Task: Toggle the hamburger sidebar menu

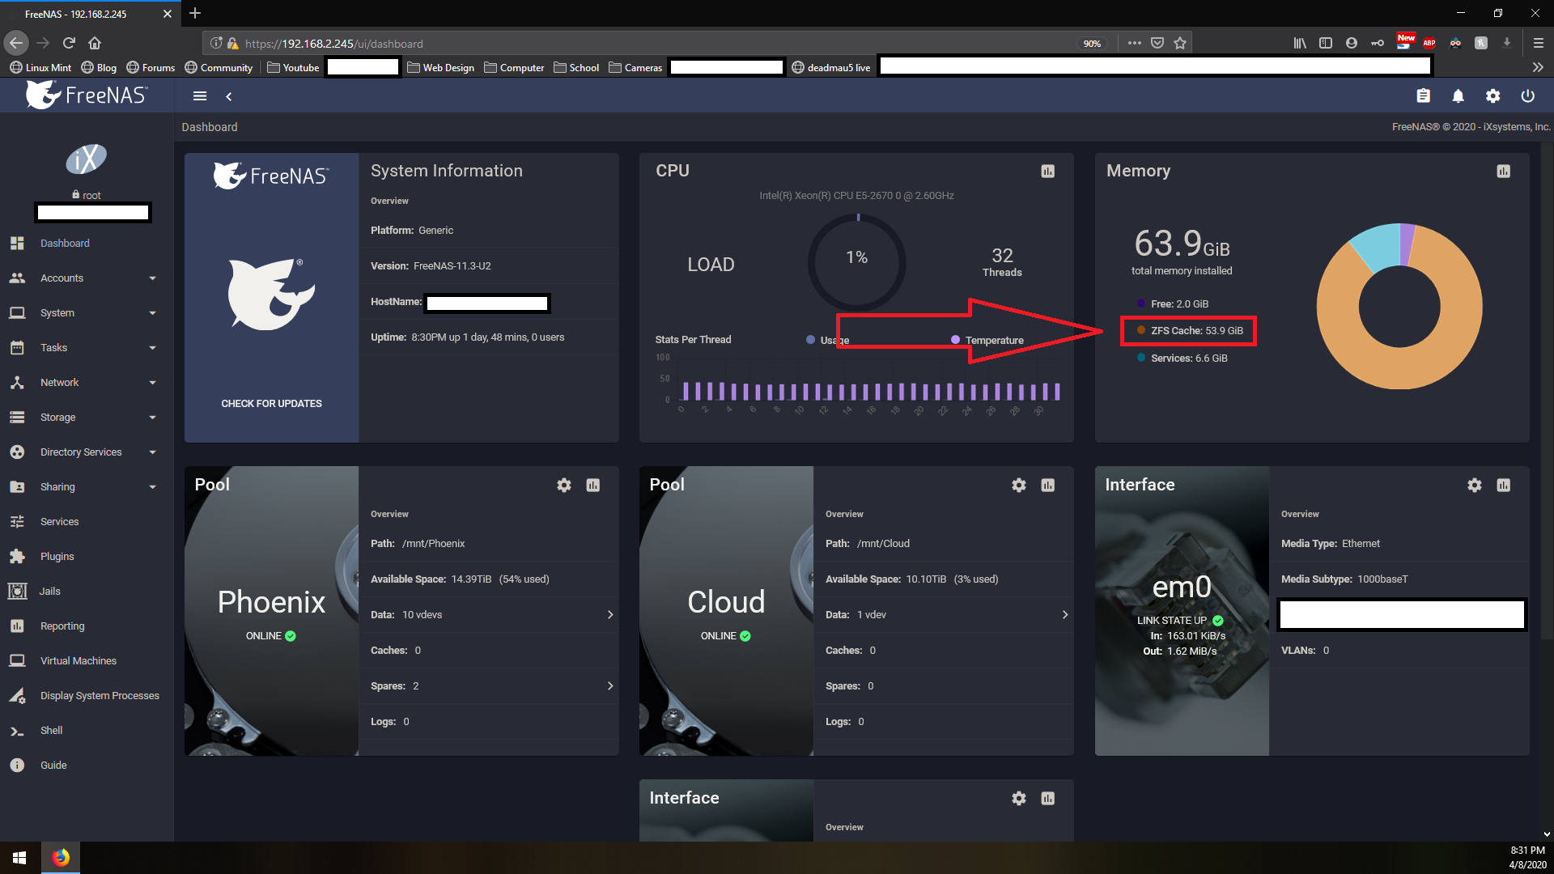Action: 200,96
